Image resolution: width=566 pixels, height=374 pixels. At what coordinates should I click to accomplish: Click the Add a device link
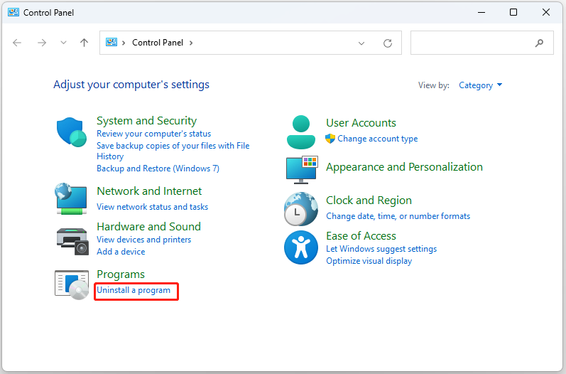(x=121, y=252)
